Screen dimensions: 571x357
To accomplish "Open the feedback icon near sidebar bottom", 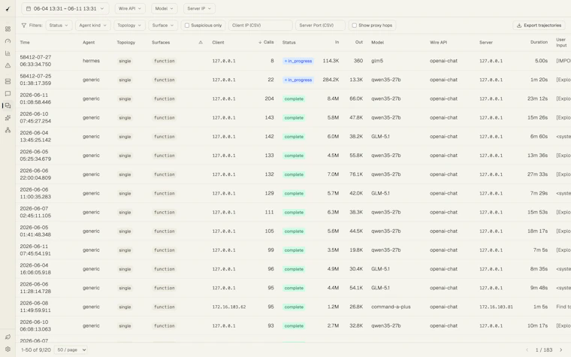I will 8,337.
